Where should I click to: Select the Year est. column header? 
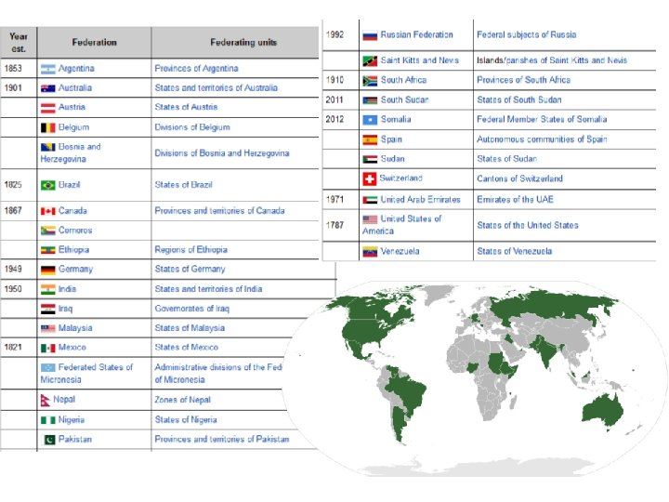coord(19,43)
